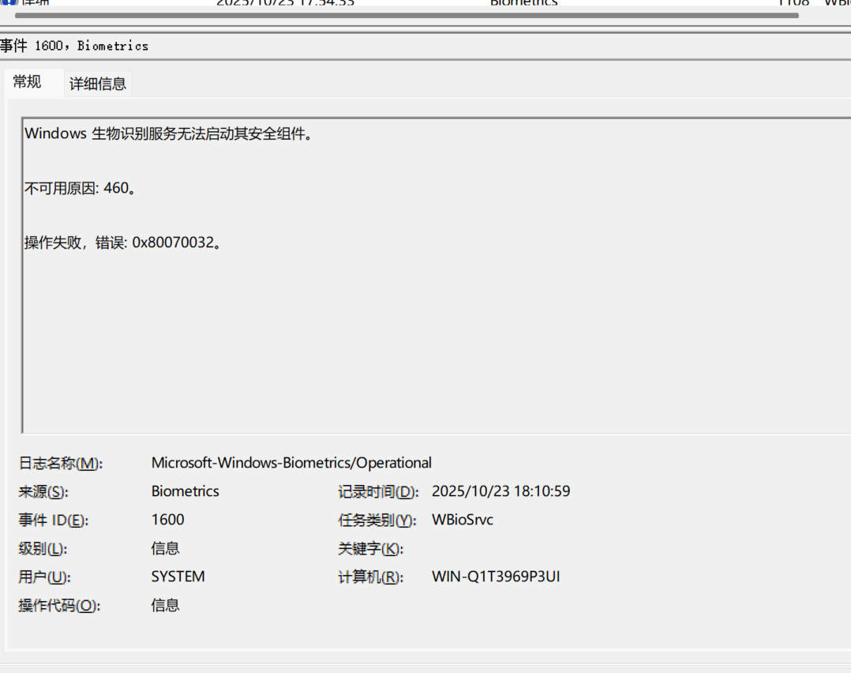The height and width of the screenshot is (673, 851).
Task: Click the 日志名称(M) label
Action: point(60,464)
